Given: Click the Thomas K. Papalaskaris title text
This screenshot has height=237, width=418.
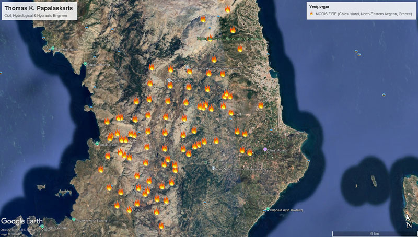Looking at the screenshot, I should point(39,8).
